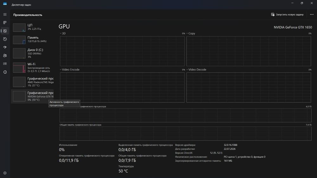Image resolution: width=317 pixels, height=178 pixels.
Task: Open the Video Encode engine dropdown
Action: click(69, 70)
